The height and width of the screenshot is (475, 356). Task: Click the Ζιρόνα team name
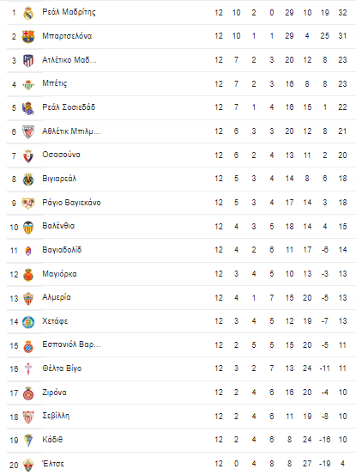pos(54,393)
